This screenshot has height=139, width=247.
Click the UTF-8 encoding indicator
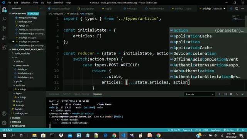point(198,130)
